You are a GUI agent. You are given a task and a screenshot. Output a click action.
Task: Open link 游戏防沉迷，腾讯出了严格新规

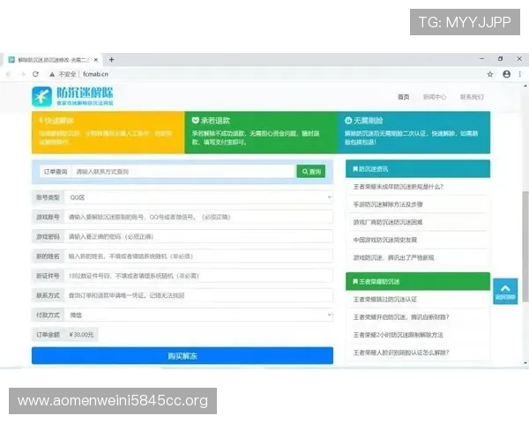click(394, 257)
